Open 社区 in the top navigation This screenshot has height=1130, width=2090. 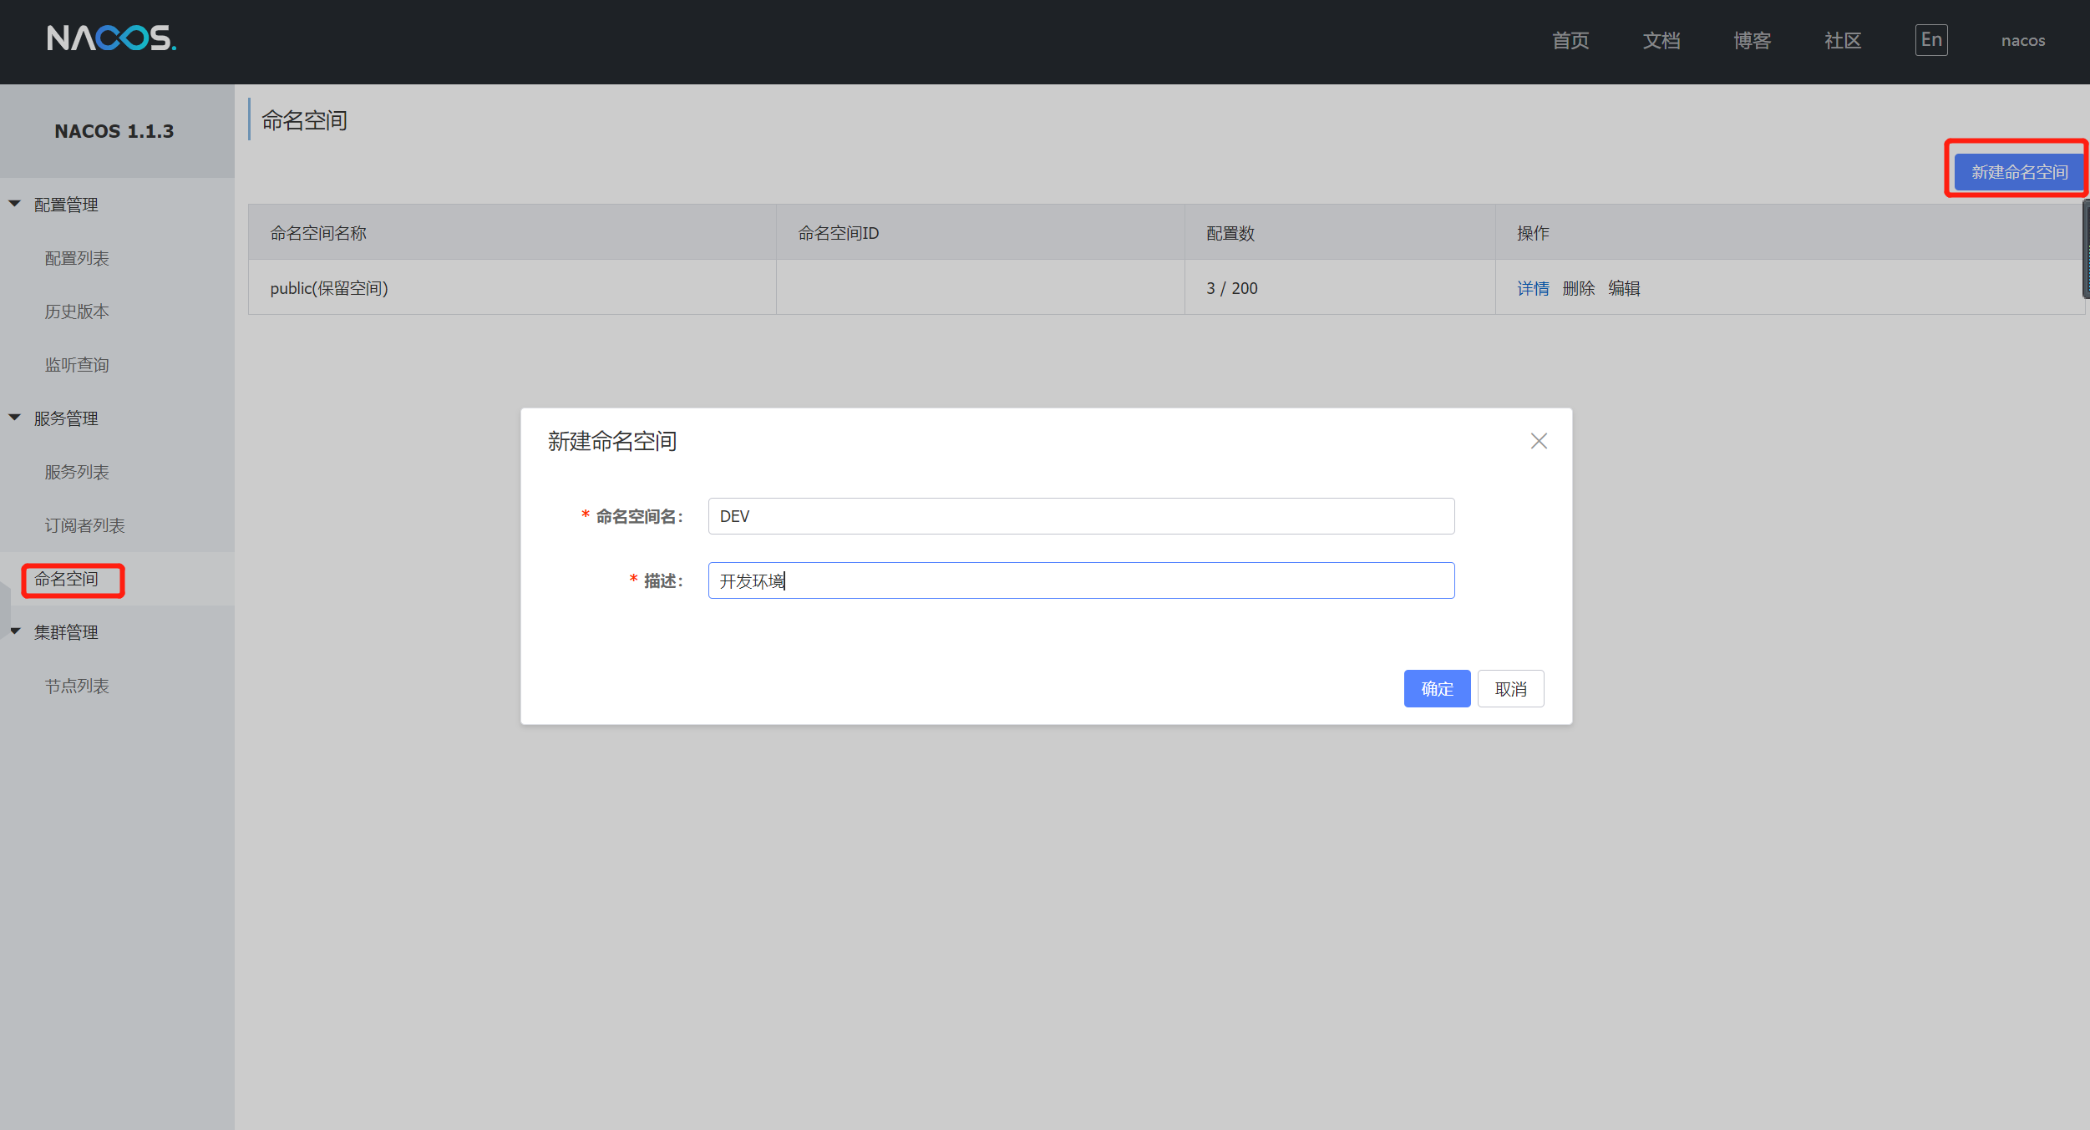pos(1843,40)
